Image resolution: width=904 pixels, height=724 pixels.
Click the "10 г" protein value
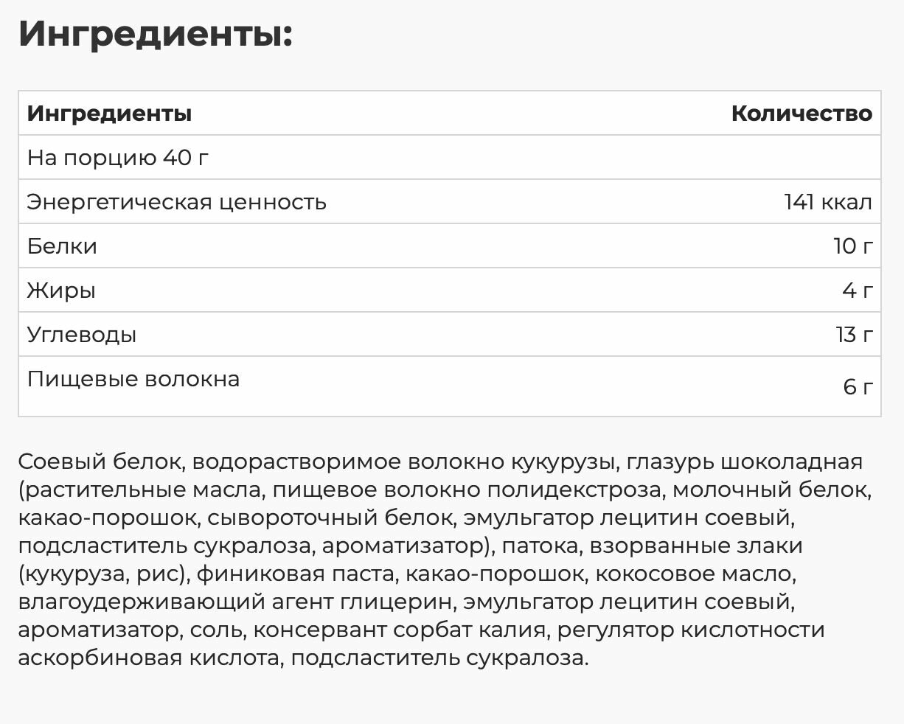pyautogui.click(x=852, y=246)
